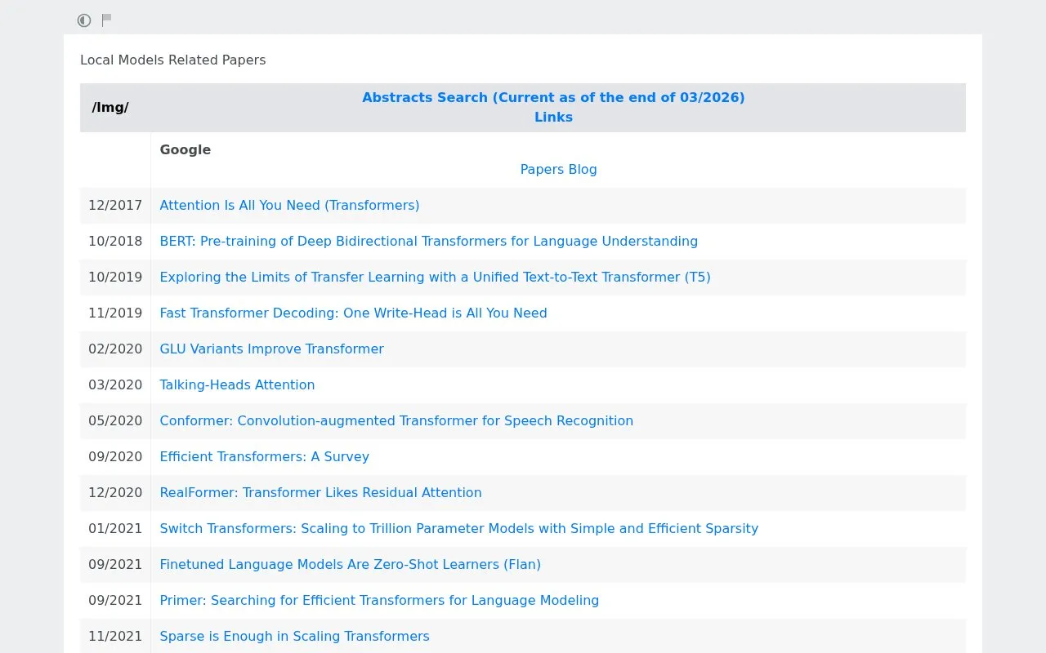Click the /lmg/ table header cell
Screen dimensions: 1046x653
[115, 108]
